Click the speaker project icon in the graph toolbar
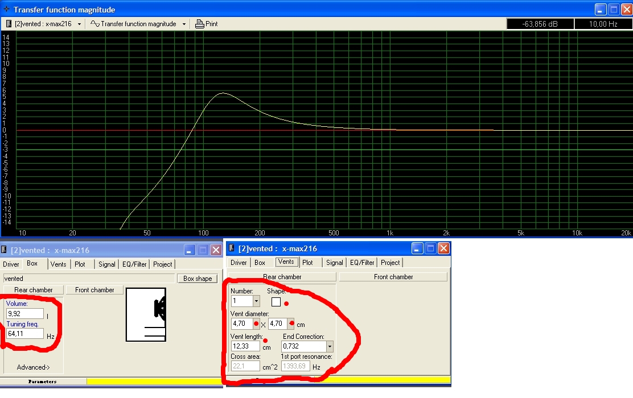 pos(9,24)
